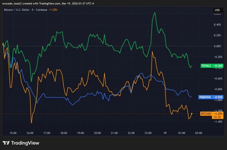
Task: Click the -1.25% BTCUSD price tag
Action: [x=218, y=114]
